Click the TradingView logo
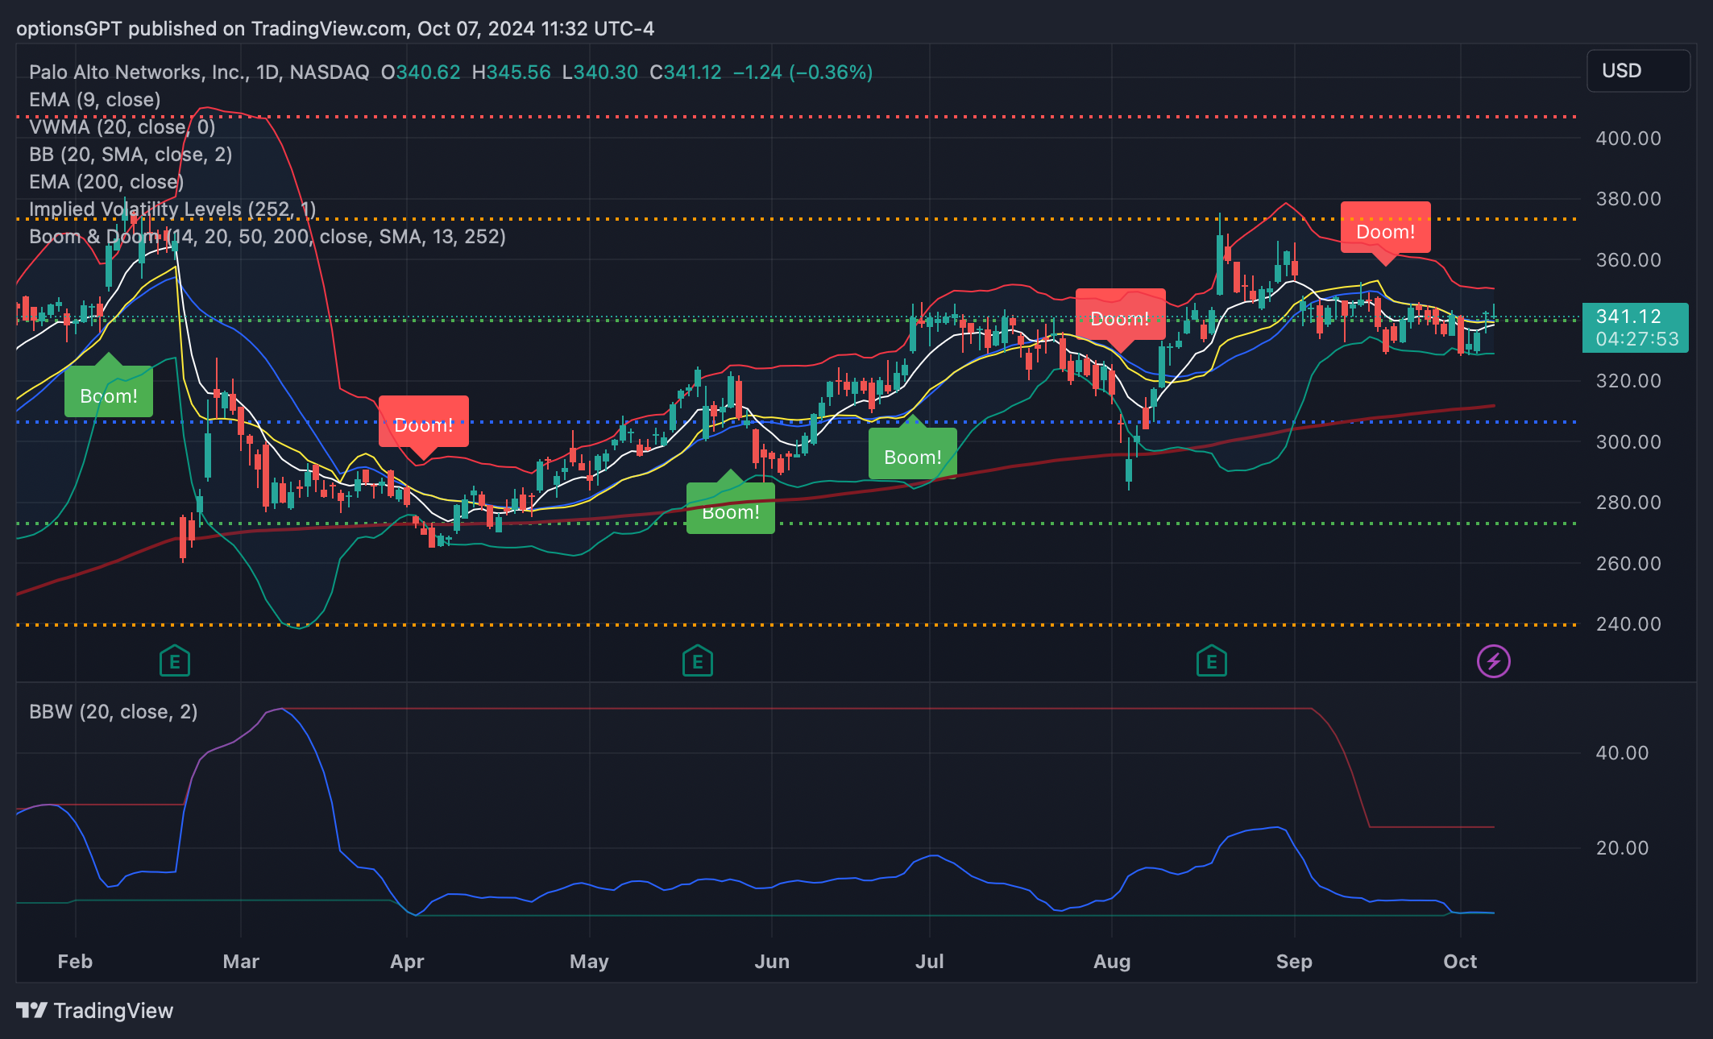The image size is (1713, 1039). [95, 1011]
